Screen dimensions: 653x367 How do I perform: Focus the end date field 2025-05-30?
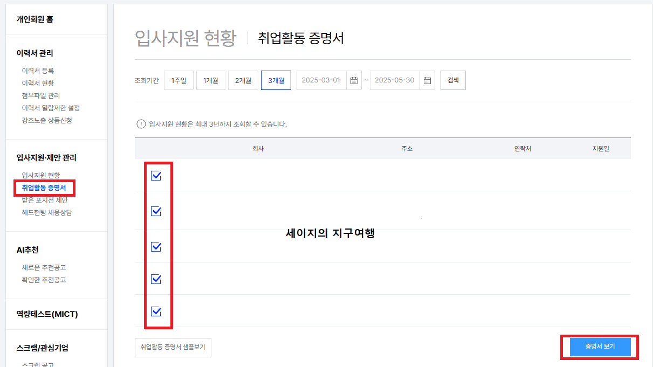point(395,80)
